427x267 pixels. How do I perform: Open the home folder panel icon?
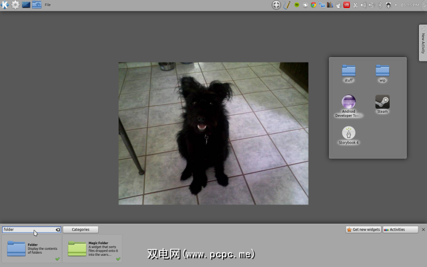[37, 5]
